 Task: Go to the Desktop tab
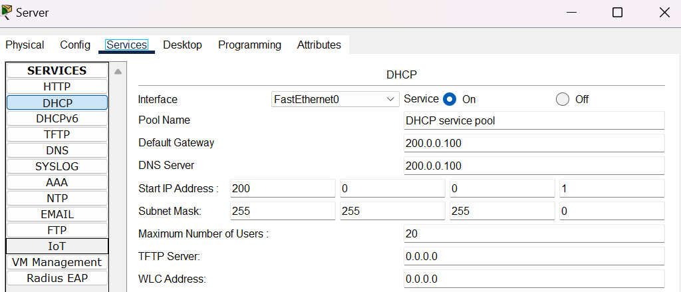(x=182, y=45)
